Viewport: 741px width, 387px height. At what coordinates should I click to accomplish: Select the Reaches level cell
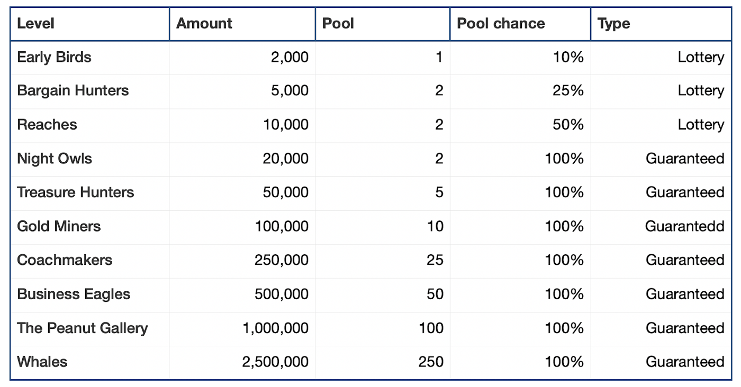[90, 125]
